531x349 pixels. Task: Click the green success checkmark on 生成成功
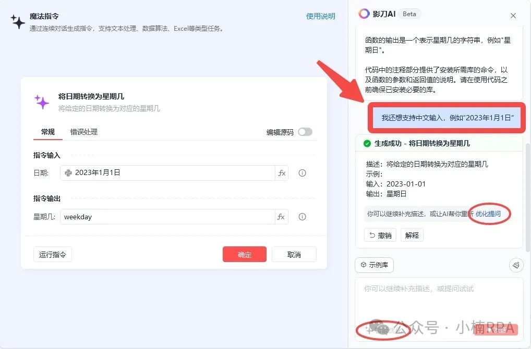click(x=366, y=143)
